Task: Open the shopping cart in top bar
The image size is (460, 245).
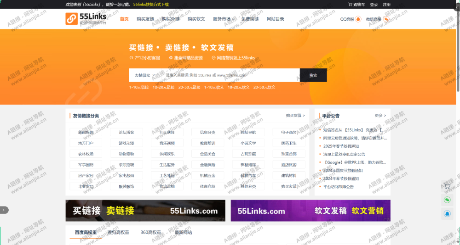Action: [x=356, y=5]
